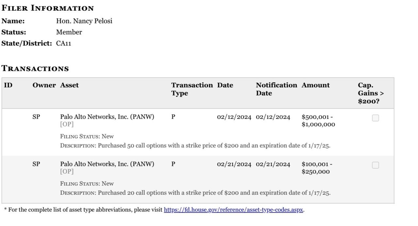Click the filer name Hon. Nancy Pelosi
Screen dimensions: 418x226
[84, 21]
